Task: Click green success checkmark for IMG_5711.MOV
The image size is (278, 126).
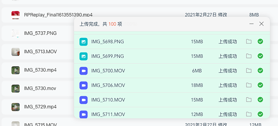Action: point(260,114)
